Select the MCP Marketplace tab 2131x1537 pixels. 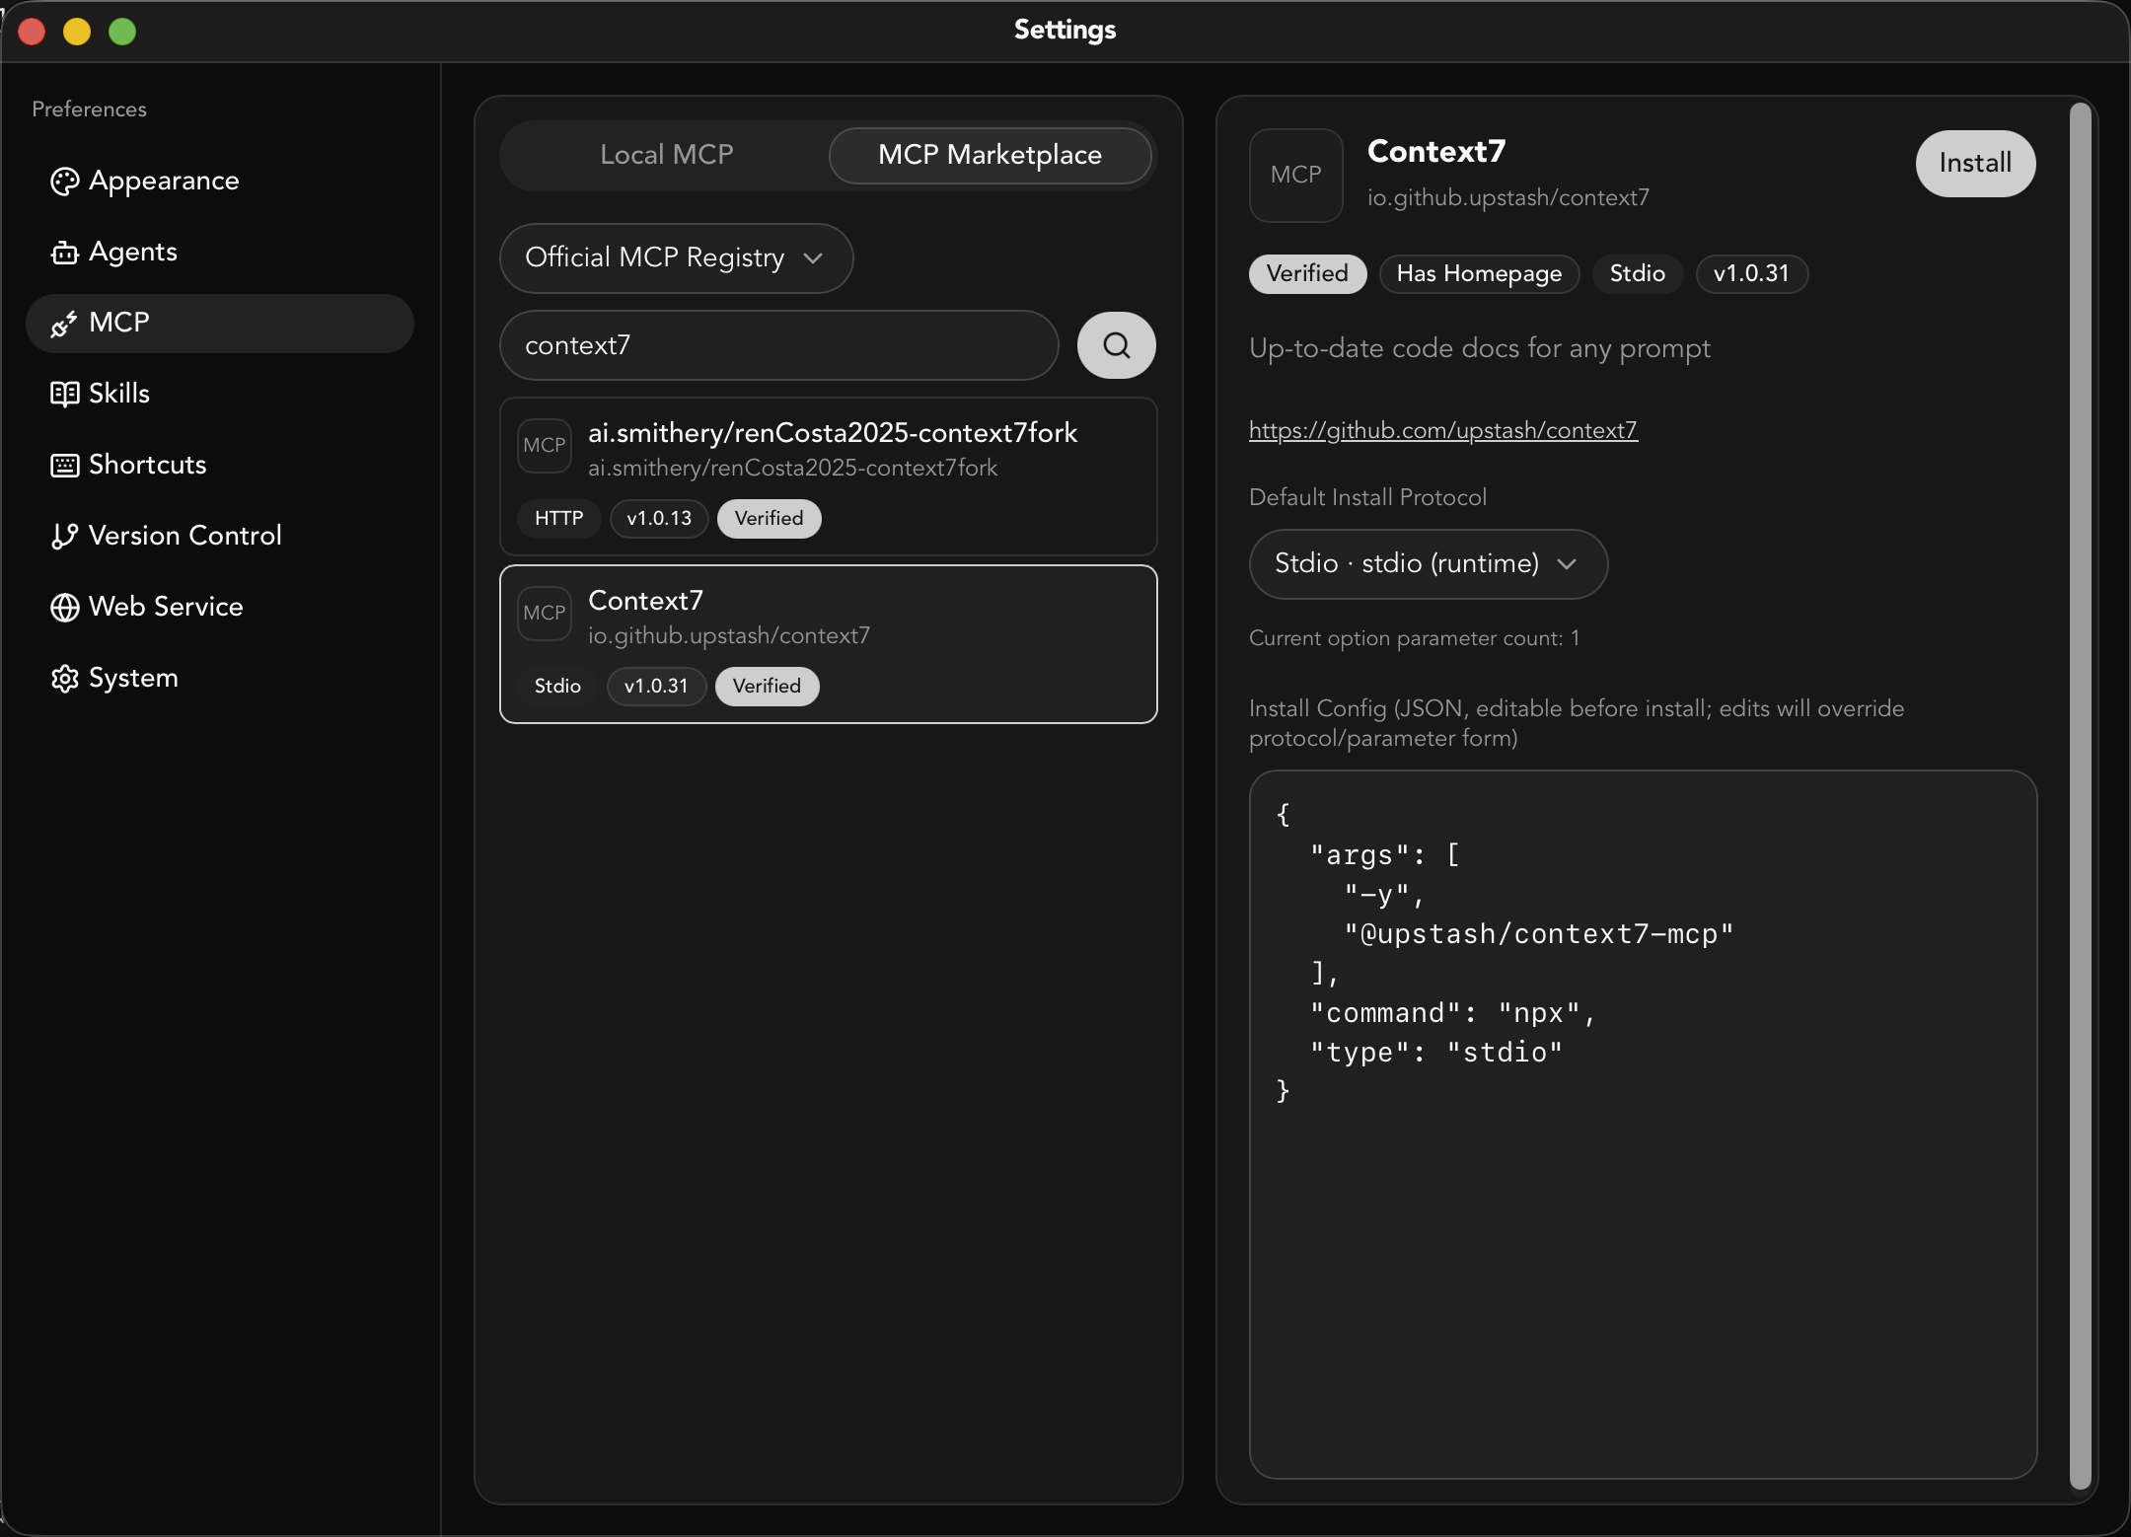coord(990,155)
